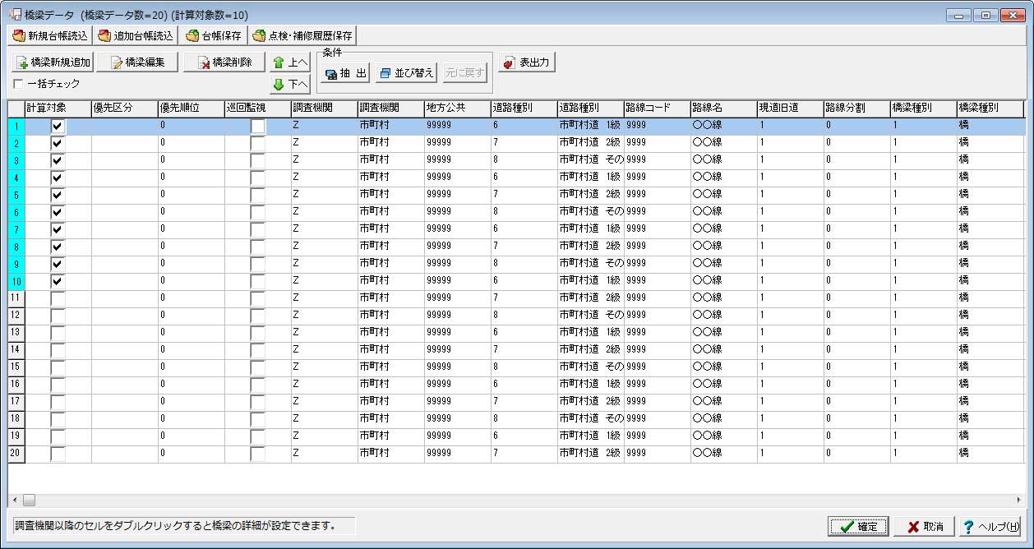Select row header number 16
The width and height of the screenshot is (1034, 549).
coord(16,385)
